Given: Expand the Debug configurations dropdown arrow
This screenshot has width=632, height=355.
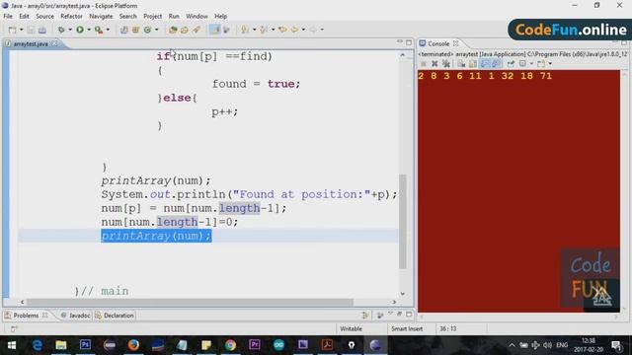Looking at the screenshot, I should pyautogui.click(x=70, y=30).
